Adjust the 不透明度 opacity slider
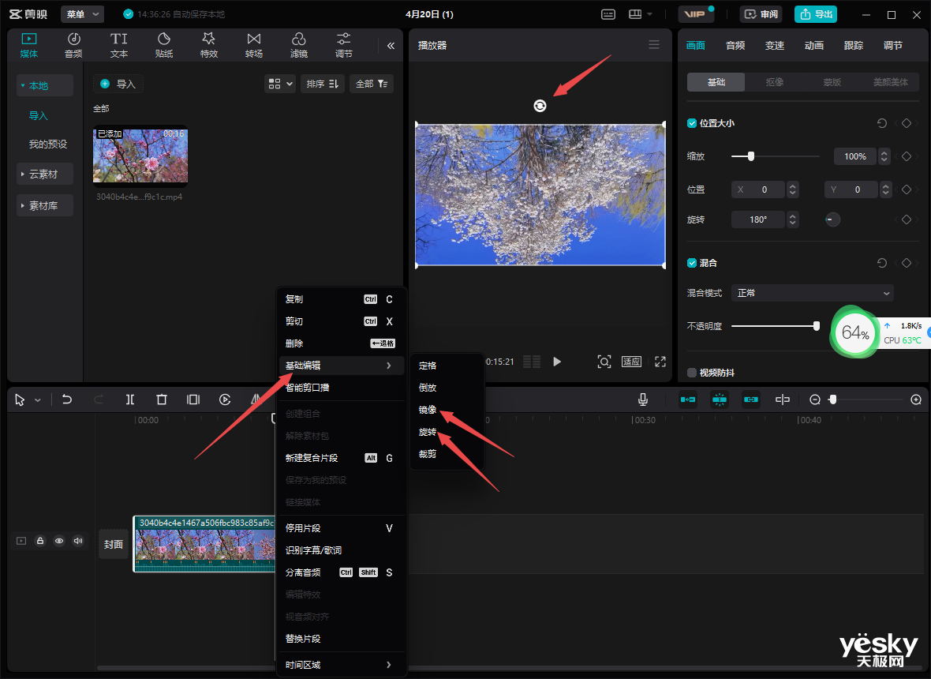The width and height of the screenshot is (931, 679). (x=817, y=325)
